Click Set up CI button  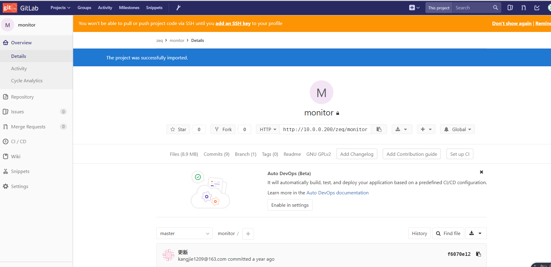[460, 154]
